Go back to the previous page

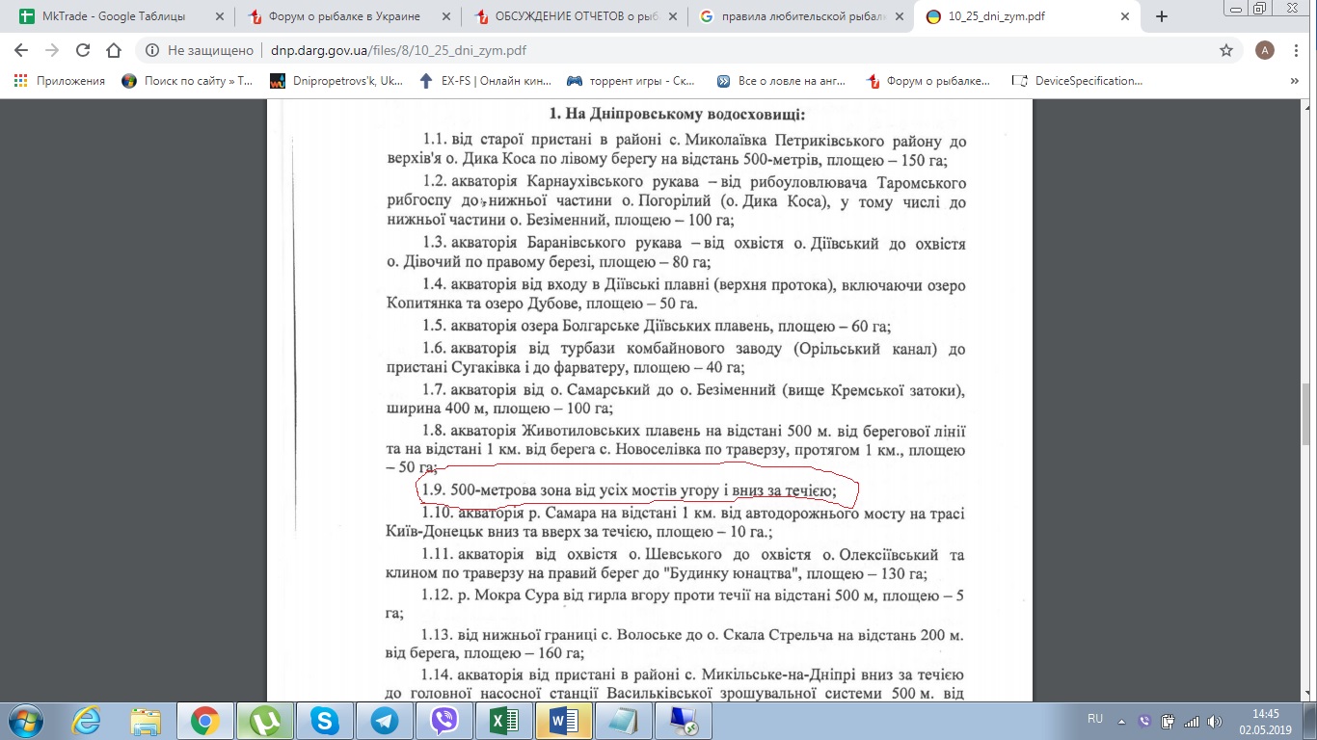tap(21, 50)
